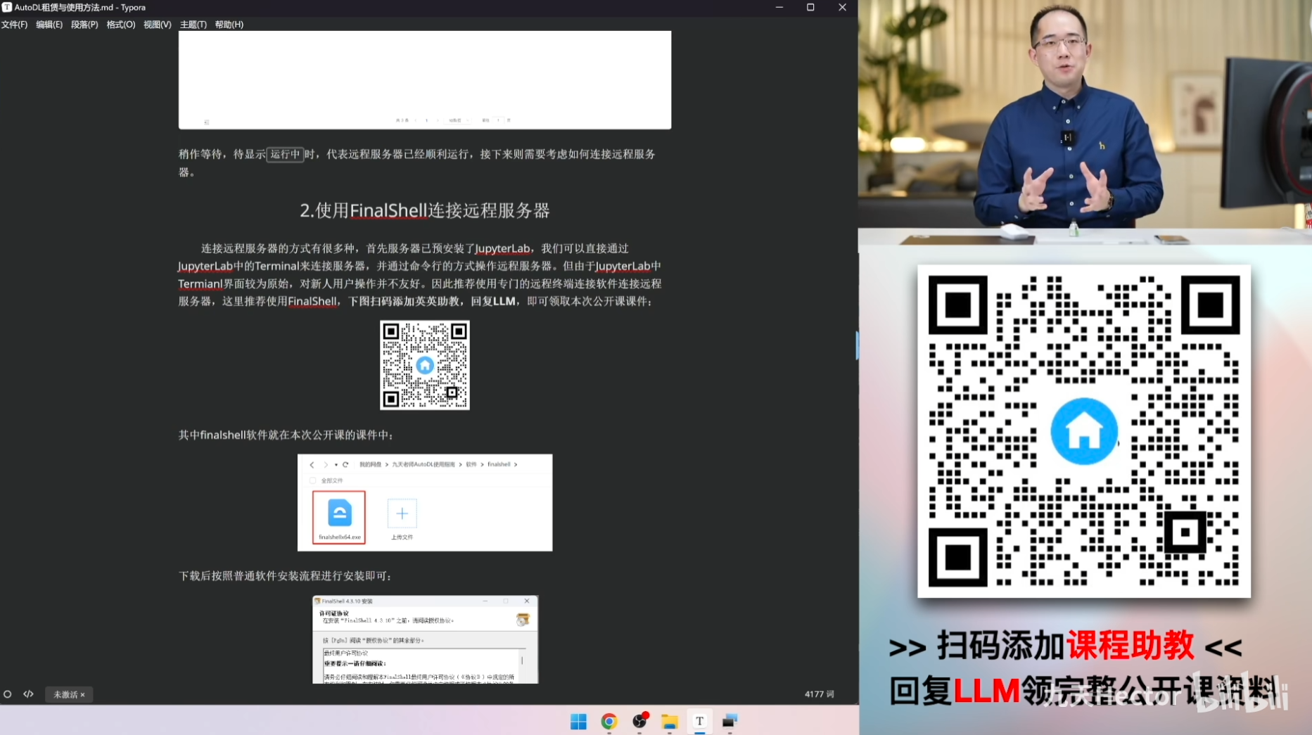Viewport: 1312px width, 735px height.
Task: Maximize the Typora window
Action: point(810,7)
